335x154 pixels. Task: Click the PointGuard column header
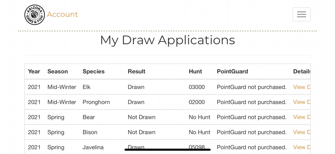(x=232, y=71)
